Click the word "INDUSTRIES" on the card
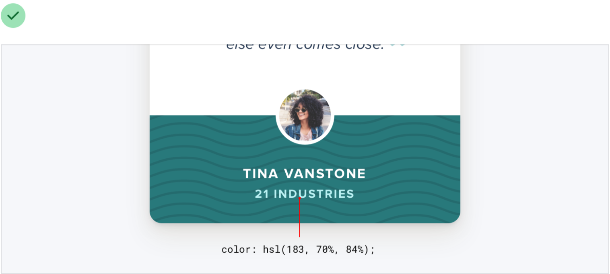The width and height of the screenshot is (610, 274). pyautogui.click(x=314, y=194)
